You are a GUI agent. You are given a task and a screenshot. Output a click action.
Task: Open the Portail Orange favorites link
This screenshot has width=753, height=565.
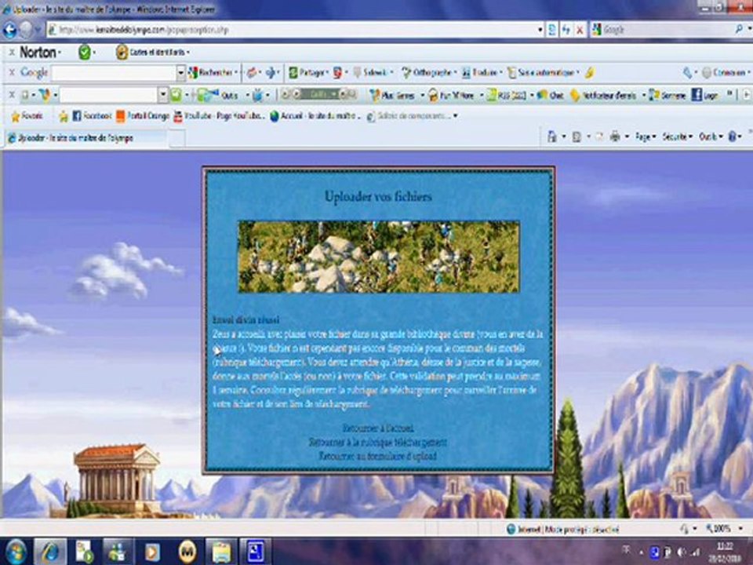143,116
